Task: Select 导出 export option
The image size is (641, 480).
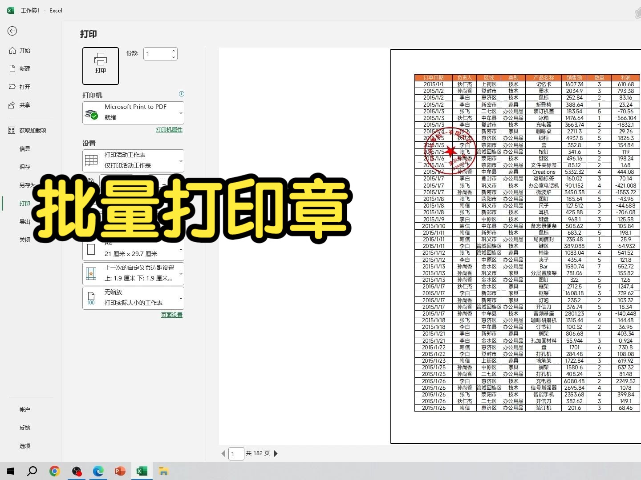Action: point(25,221)
